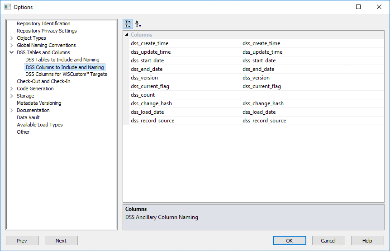Viewport: 390px width, 252px height.
Task: Edit the dss_end_date value field
Action: [312, 69]
